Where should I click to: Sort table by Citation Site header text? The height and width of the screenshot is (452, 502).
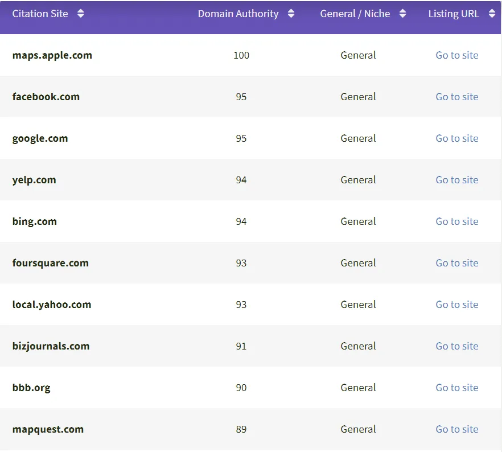click(40, 14)
